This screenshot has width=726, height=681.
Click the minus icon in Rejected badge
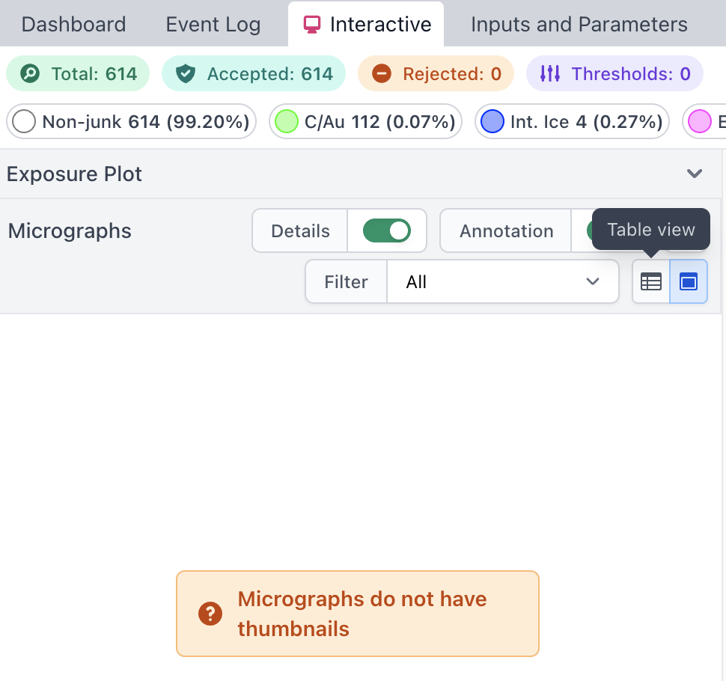382,73
